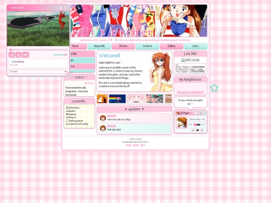Click the teal flower decoration icon

[x=214, y=88]
